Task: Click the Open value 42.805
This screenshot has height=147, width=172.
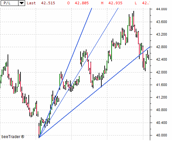Action: (x=82, y=3)
